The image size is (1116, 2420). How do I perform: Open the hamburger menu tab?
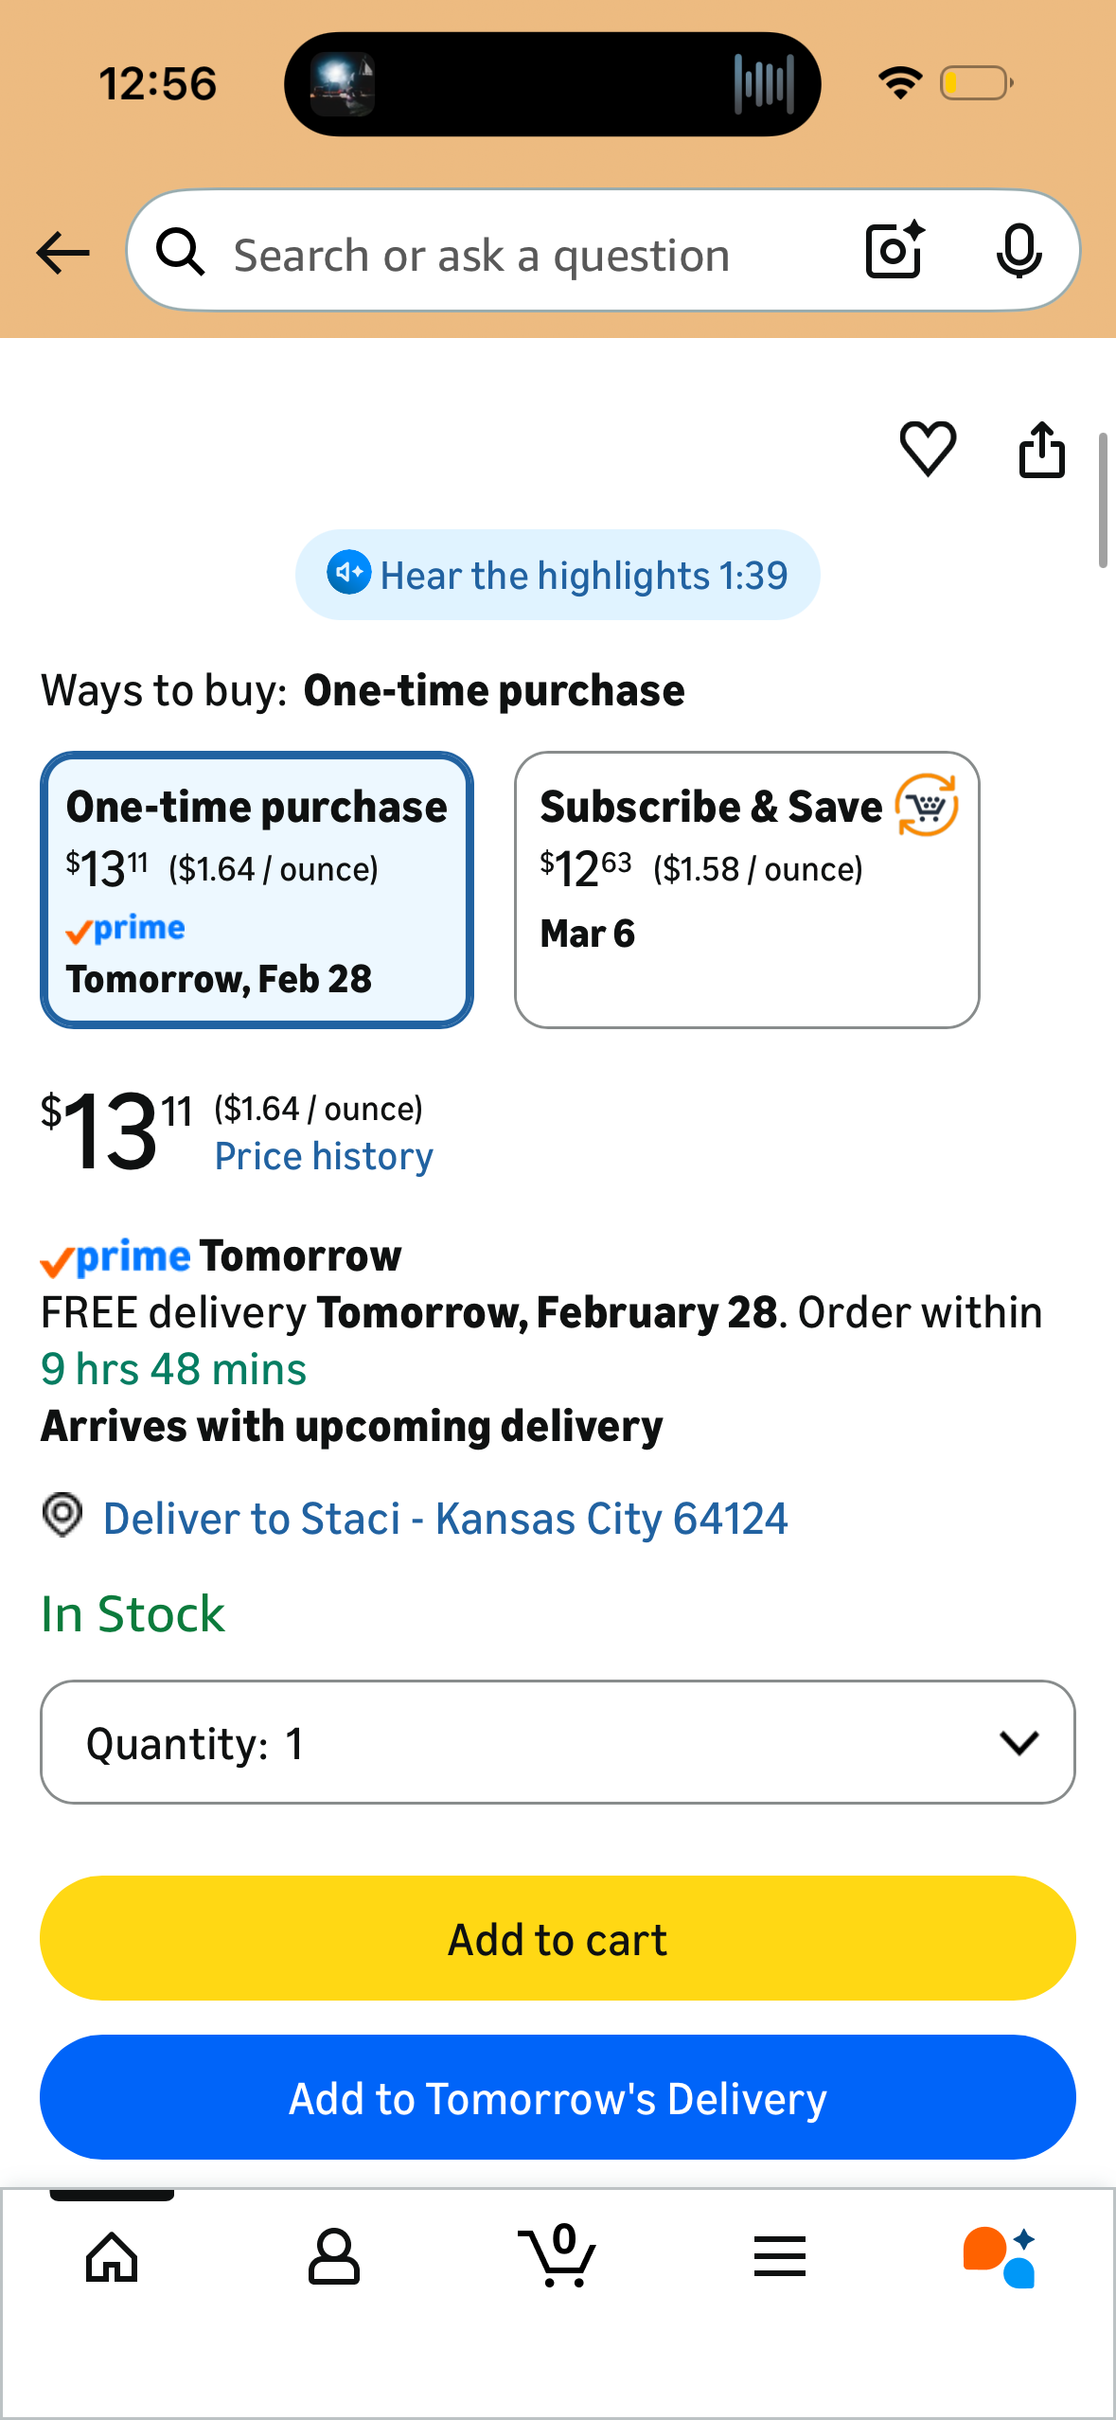(x=780, y=2257)
